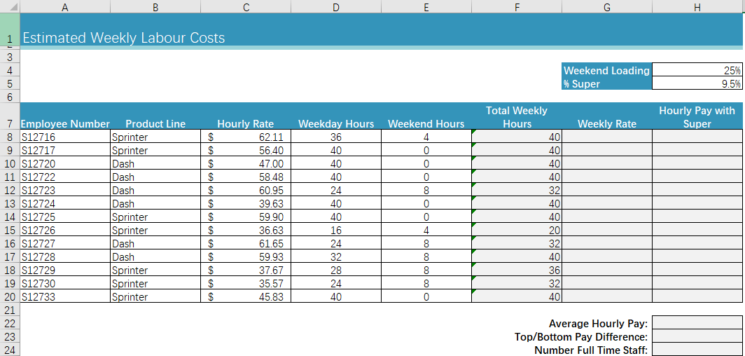Click the Hourly Pay with Super heading

[697, 117]
